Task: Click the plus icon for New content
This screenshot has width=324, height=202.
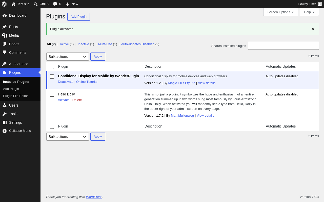Action: pyautogui.click(x=67, y=4)
